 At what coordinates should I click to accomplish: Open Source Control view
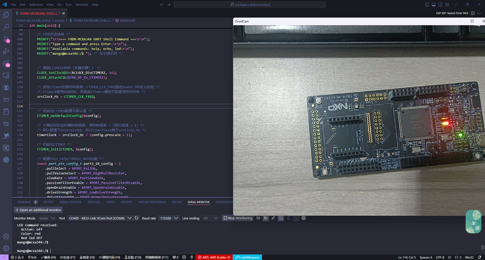click(x=6, y=39)
